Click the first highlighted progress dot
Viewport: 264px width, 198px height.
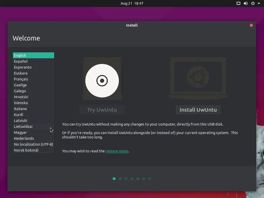coord(114,179)
